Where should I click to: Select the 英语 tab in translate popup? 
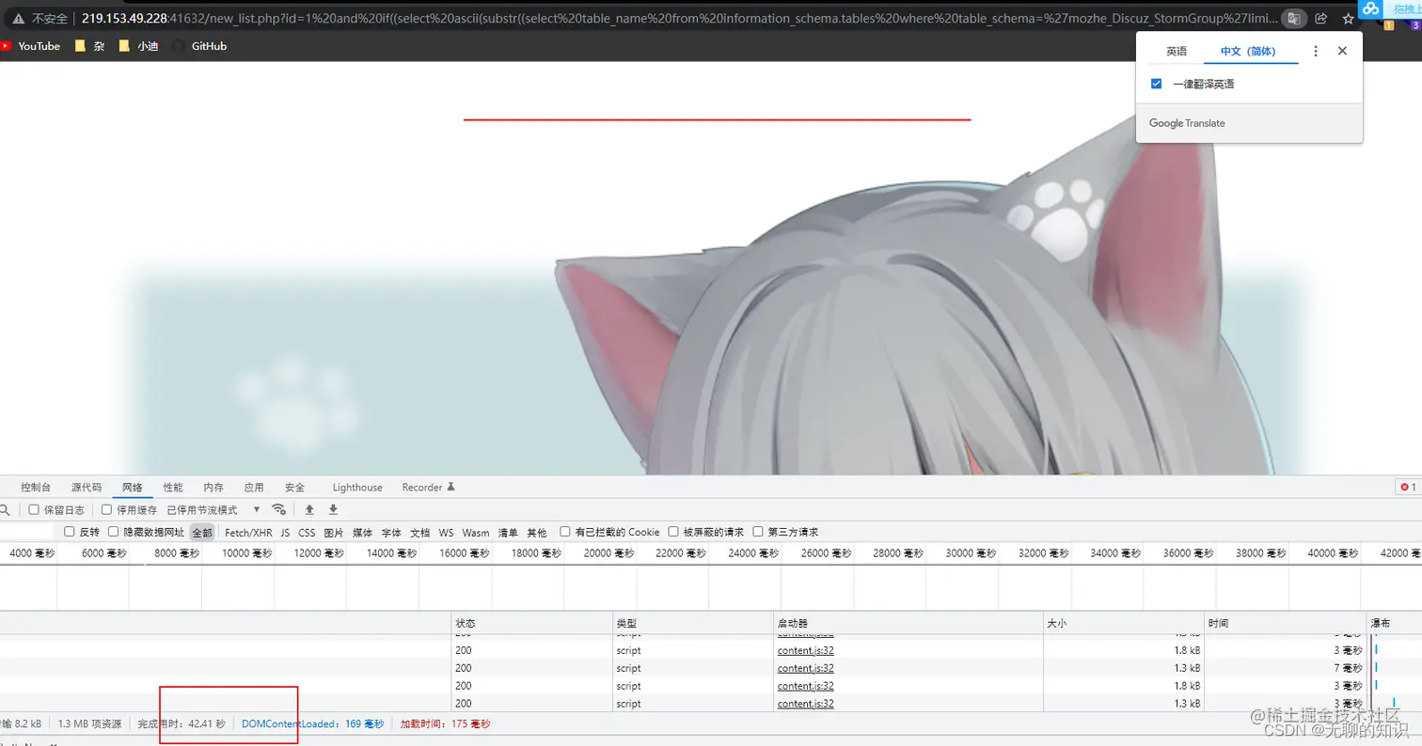tap(1177, 51)
